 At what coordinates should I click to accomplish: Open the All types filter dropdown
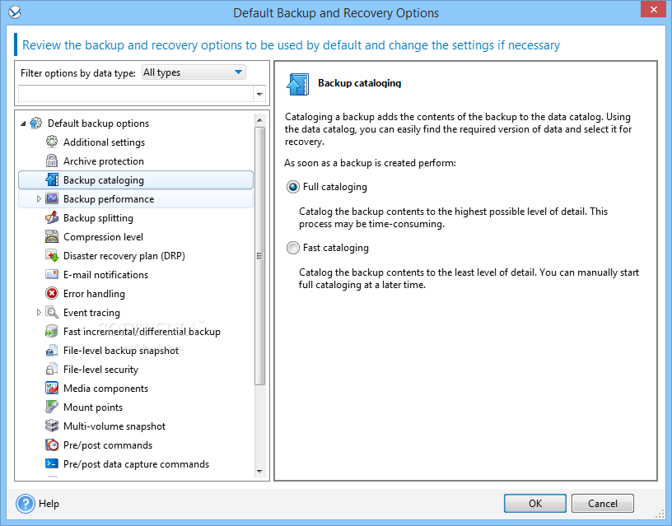pos(194,72)
